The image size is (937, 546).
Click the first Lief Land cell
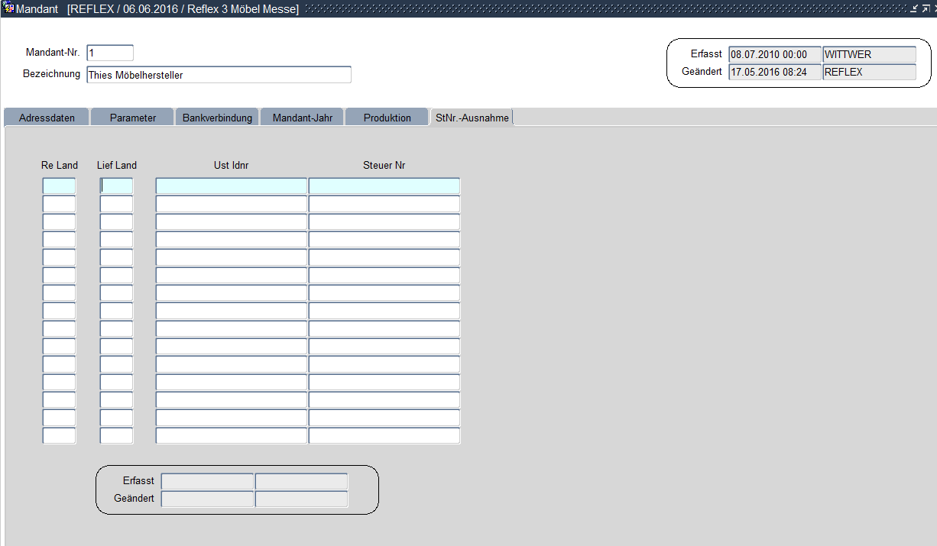117,186
